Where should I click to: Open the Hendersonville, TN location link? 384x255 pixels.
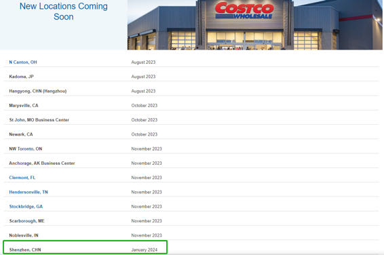point(28,192)
